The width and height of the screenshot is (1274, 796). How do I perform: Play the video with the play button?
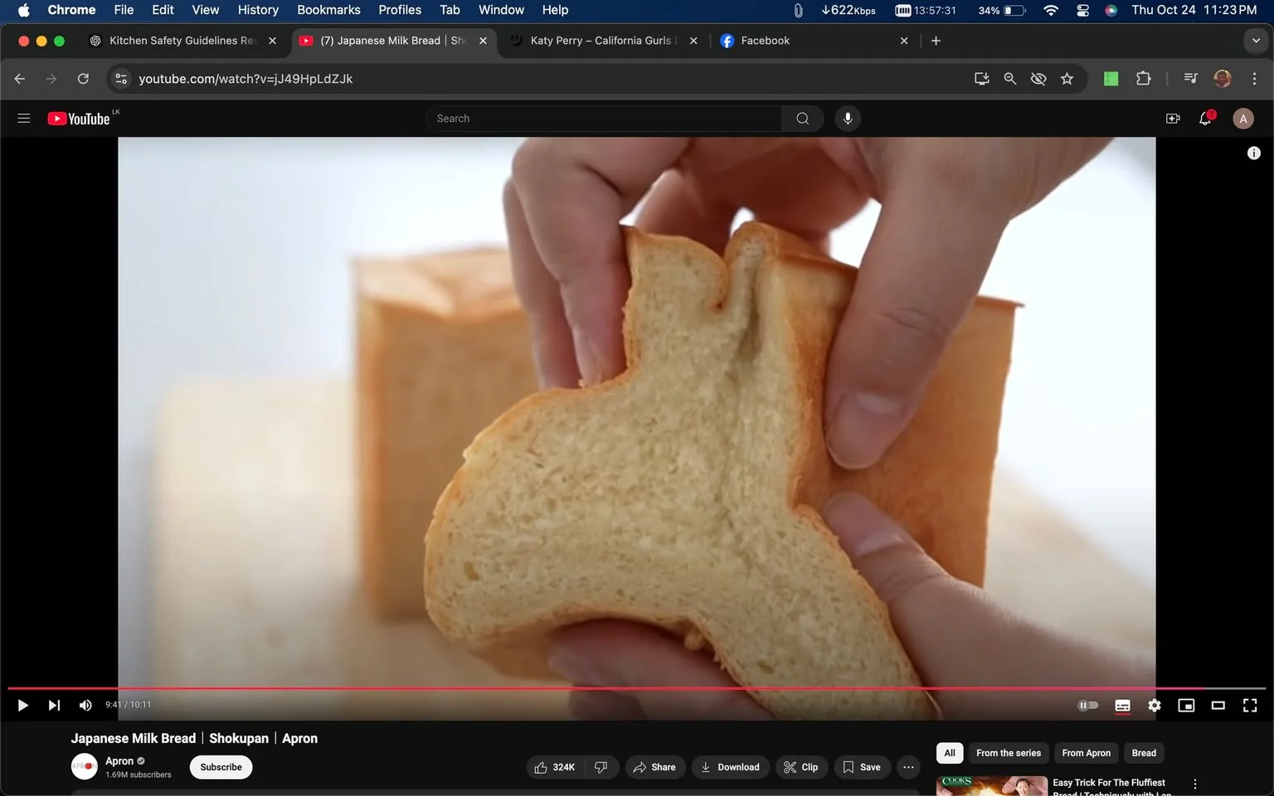pyautogui.click(x=23, y=706)
